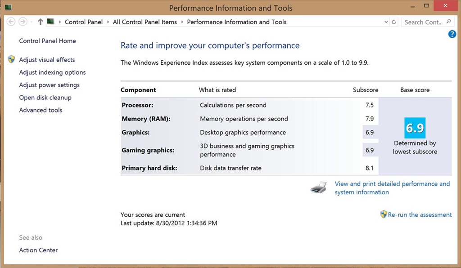
Task: Open Advanced tools
Action: click(41, 110)
